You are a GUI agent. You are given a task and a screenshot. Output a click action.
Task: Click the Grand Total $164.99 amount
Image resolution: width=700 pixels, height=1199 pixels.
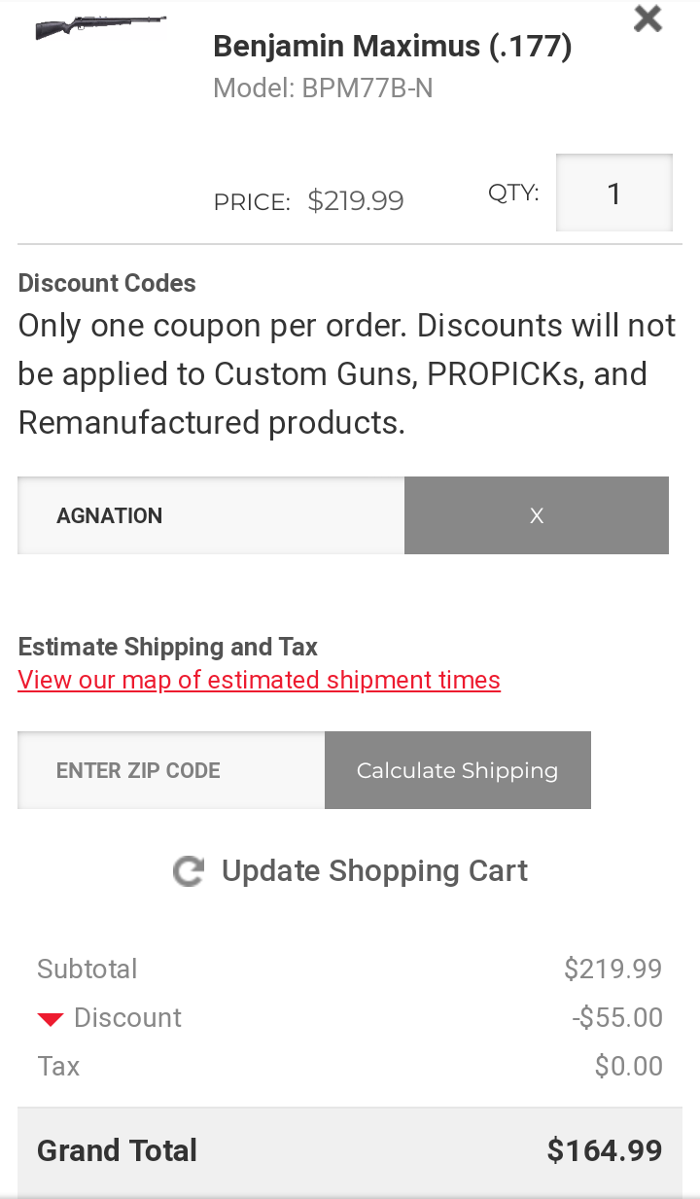pos(605,1150)
